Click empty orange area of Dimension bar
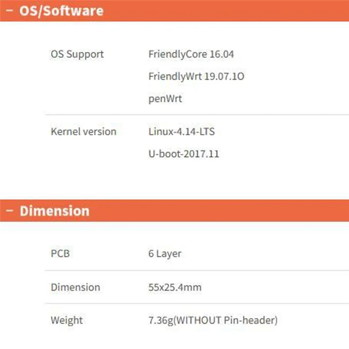 click(x=227, y=211)
